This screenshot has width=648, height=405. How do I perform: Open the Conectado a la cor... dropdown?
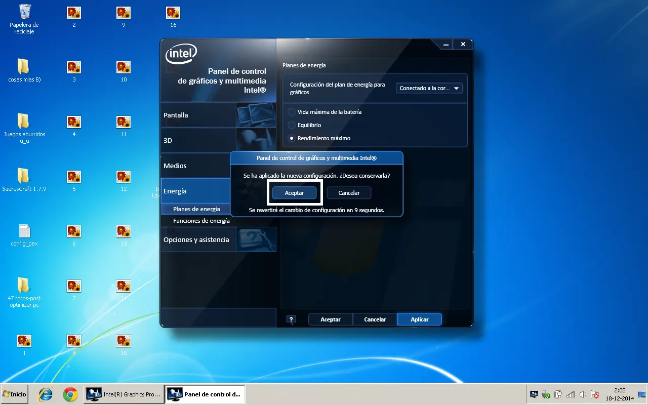[429, 88]
